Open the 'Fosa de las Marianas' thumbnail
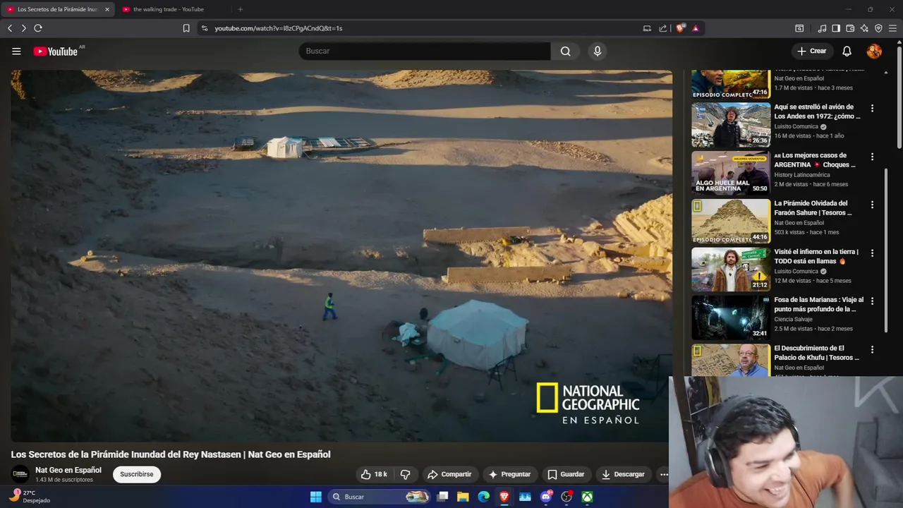The height and width of the screenshot is (508, 903). pos(731,317)
